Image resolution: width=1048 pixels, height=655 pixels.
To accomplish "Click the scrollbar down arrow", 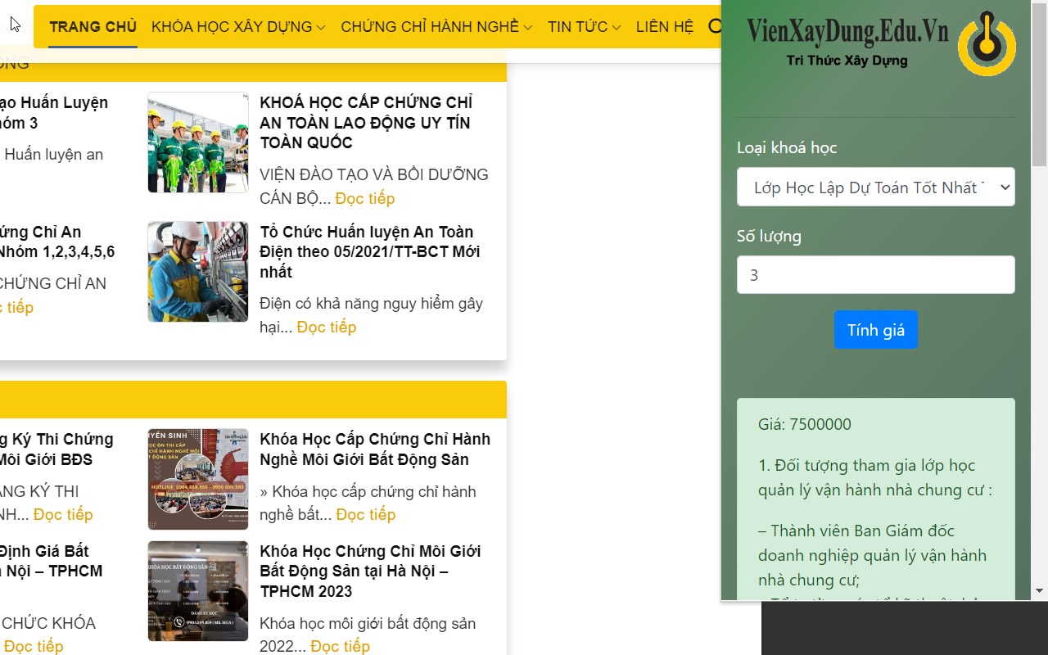I will (x=1039, y=591).
